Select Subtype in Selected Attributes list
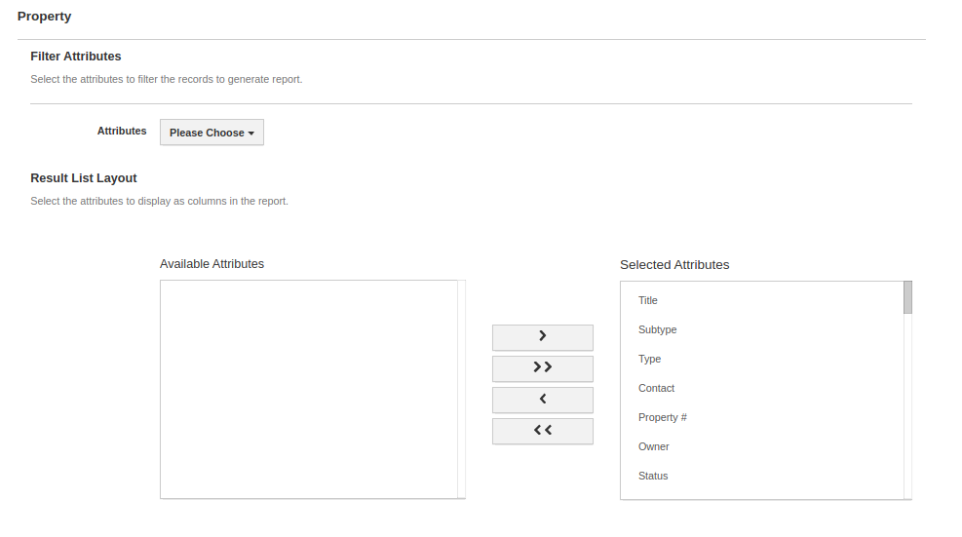Image resolution: width=962 pixels, height=537 pixels. (x=657, y=329)
